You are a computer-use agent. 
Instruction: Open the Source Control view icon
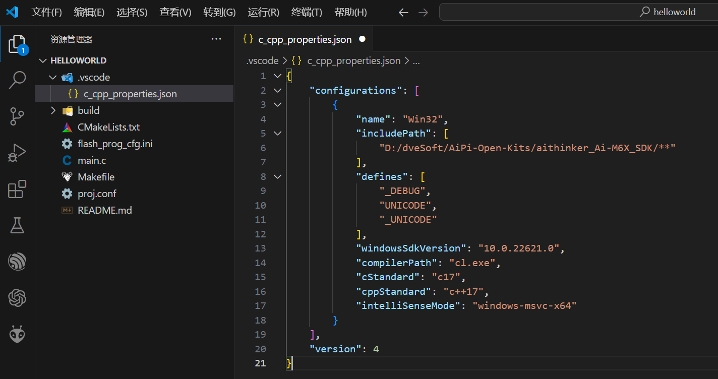[x=18, y=116]
